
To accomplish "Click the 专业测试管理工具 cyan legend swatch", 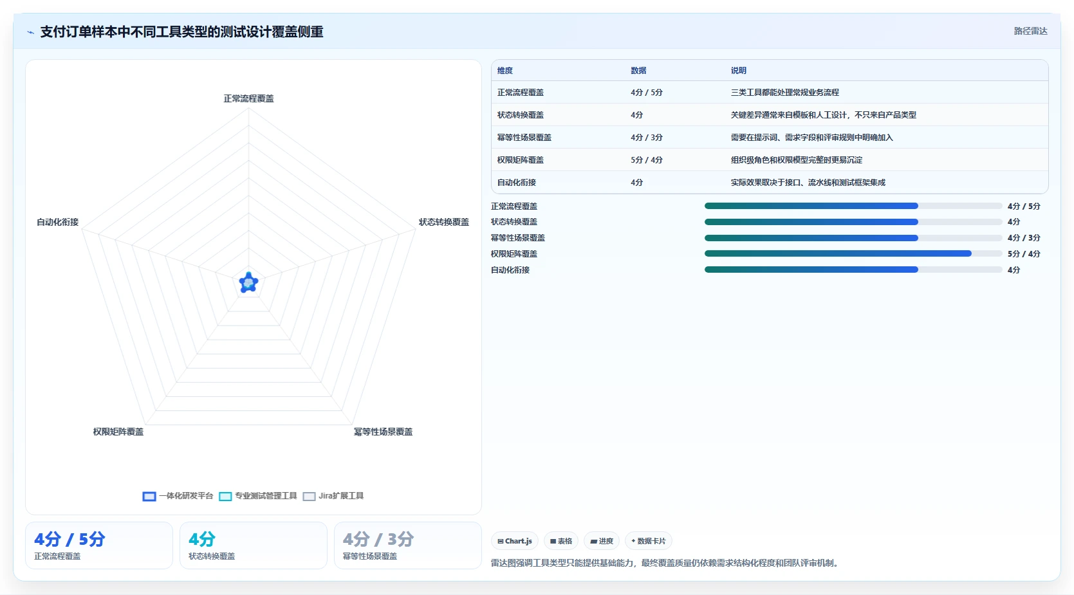I will [x=225, y=497].
